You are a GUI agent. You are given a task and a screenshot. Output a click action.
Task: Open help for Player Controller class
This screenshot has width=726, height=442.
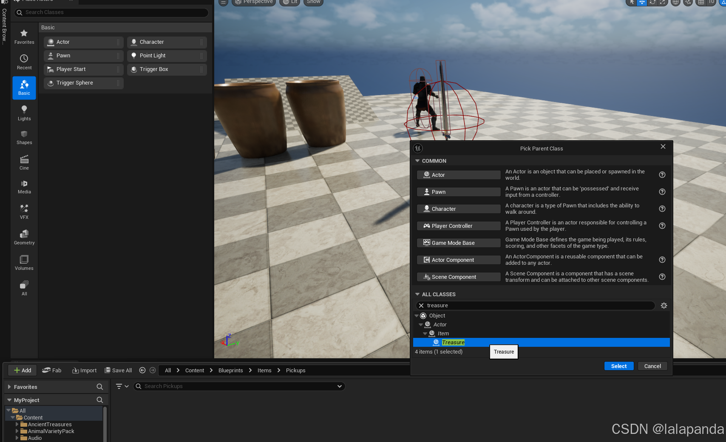pyautogui.click(x=662, y=226)
